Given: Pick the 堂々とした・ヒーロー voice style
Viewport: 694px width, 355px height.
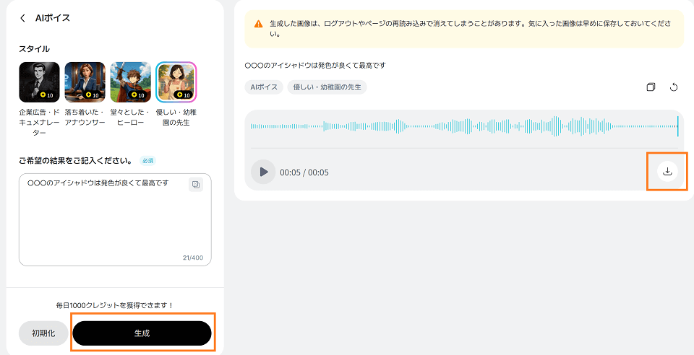Looking at the screenshot, I should (130, 82).
